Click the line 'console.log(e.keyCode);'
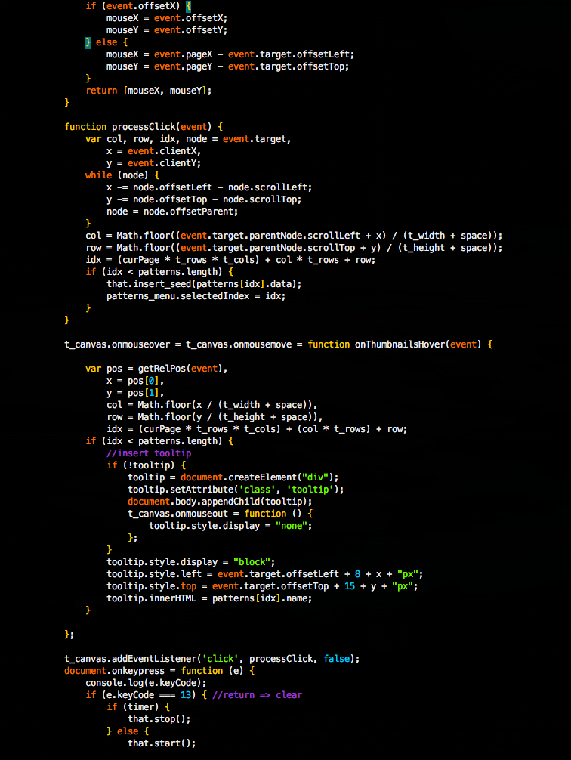The width and height of the screenshot is (571, 760). tap(146, 683)
